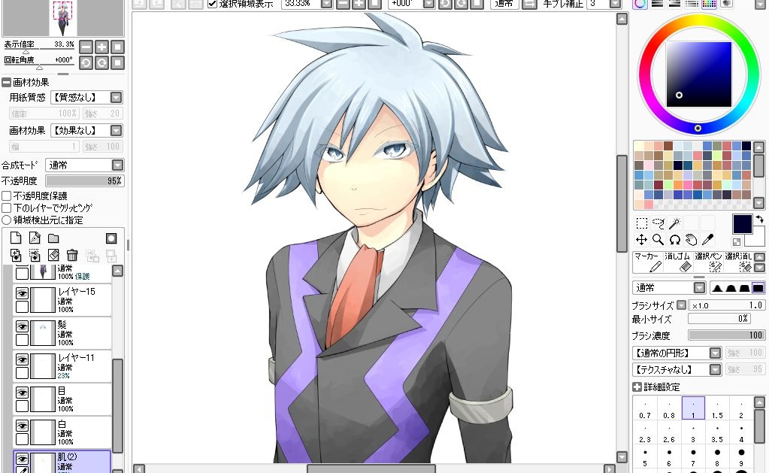Click the 不透明度 95% opacity slider
769x473 pixels.
(84, 181)
